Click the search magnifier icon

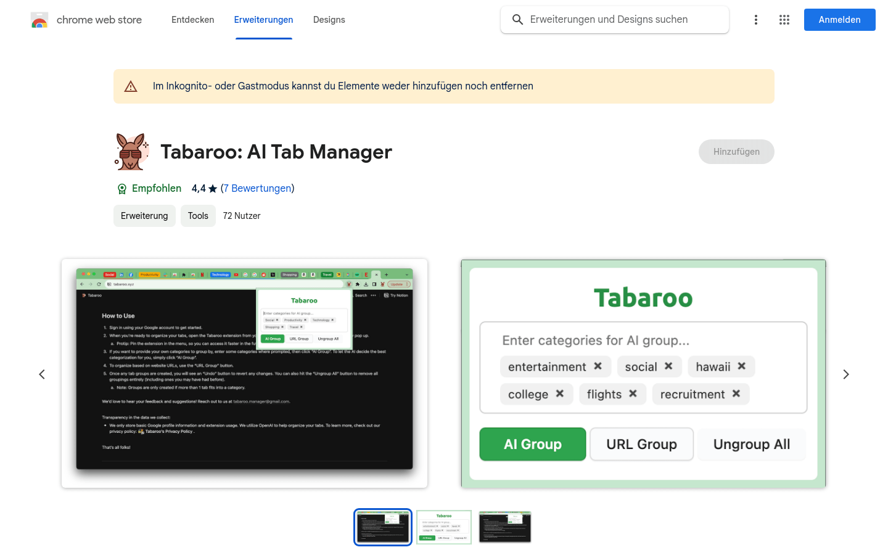[x=518, y=20]
